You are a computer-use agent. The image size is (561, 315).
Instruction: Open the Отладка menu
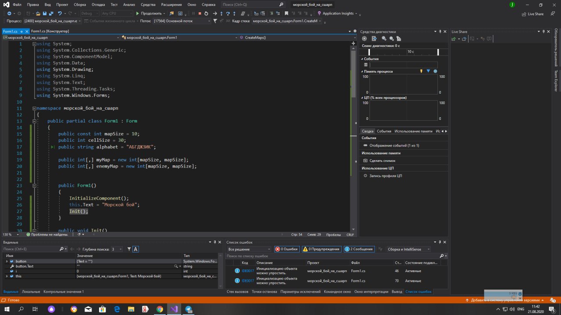click(x=98, y=4)
